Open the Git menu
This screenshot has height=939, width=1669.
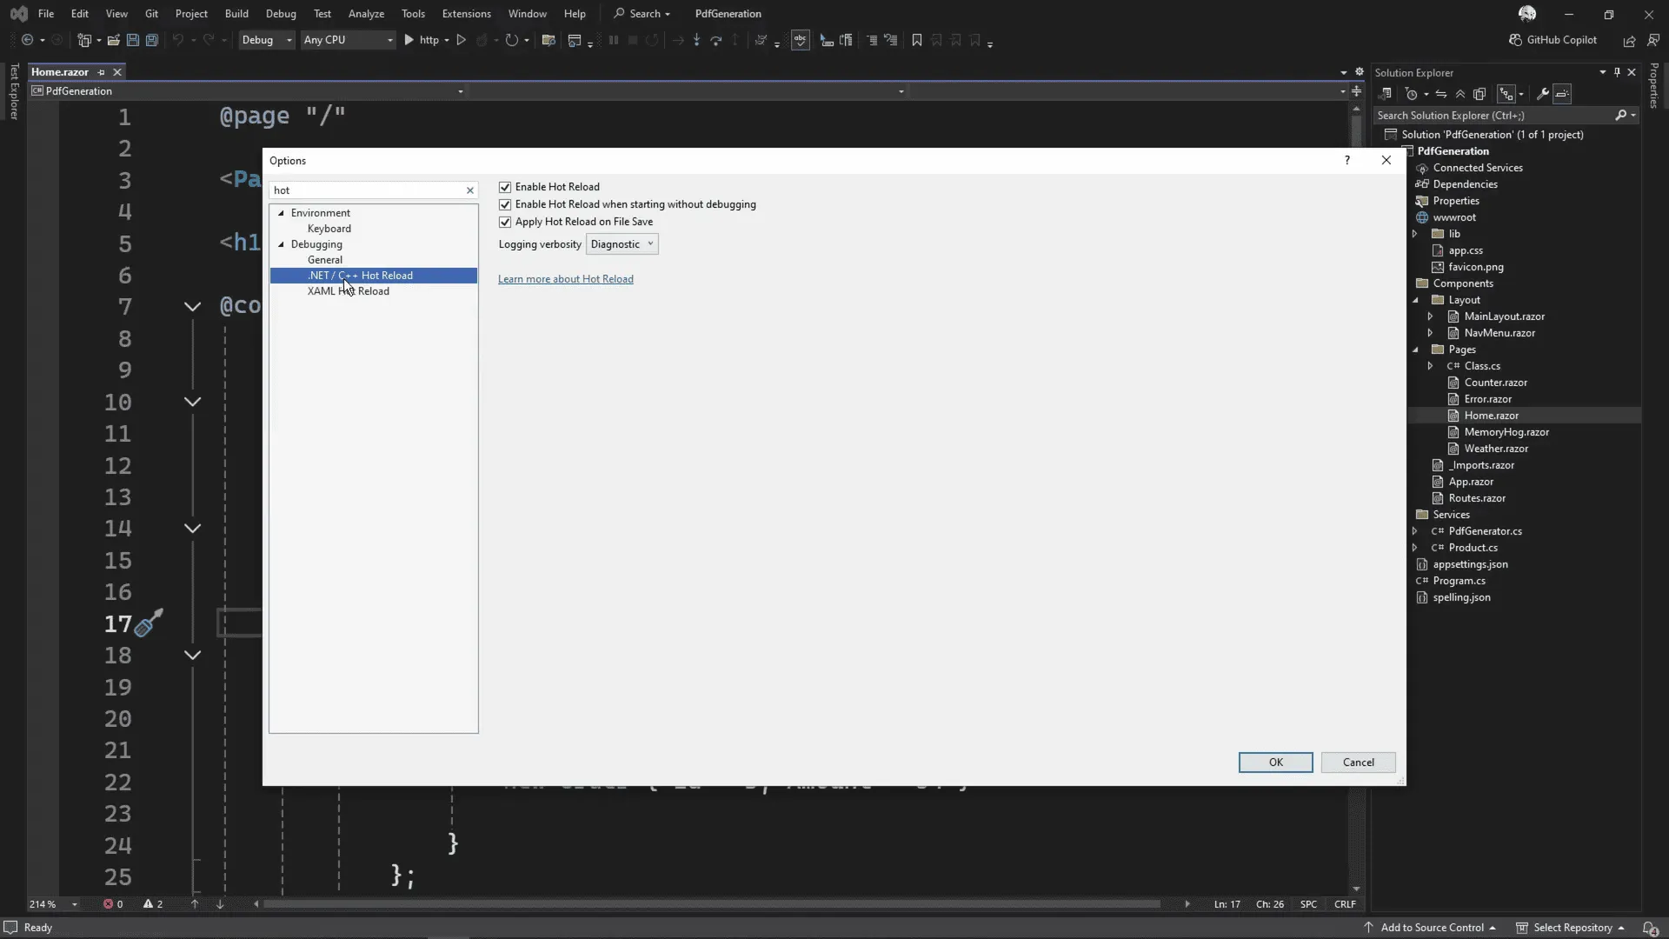click(151, 13)
